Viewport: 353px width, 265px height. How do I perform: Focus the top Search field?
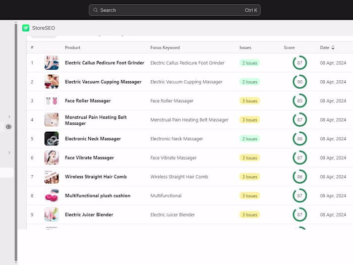pos(174,10)
